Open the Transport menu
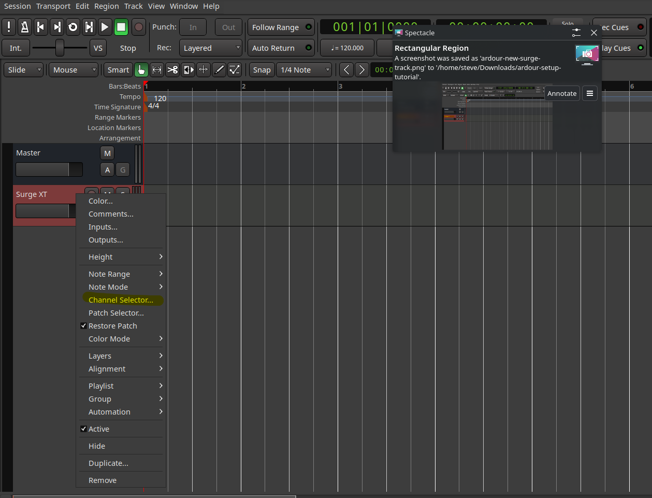The width and height of the screenshot is (652, 498). [53, 6]
